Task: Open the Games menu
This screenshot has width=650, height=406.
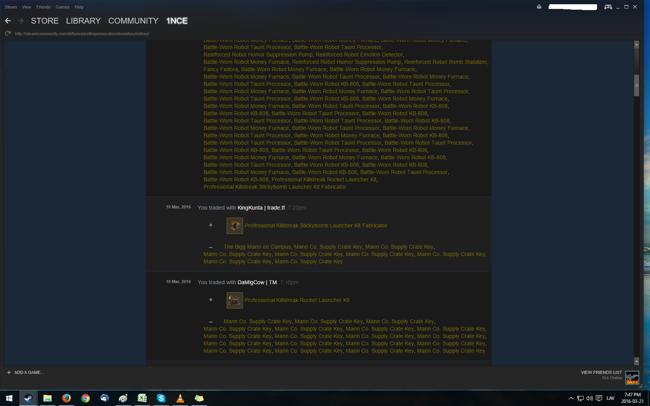Action: click(x=62, y=7)
